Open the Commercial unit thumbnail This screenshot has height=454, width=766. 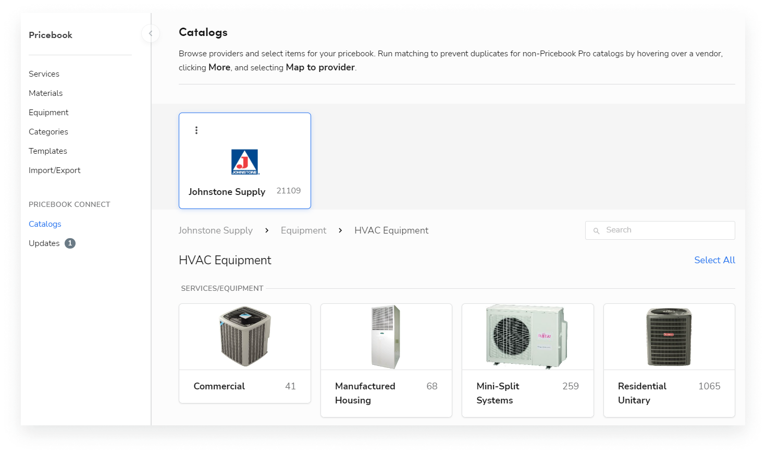tap(245, 337)
